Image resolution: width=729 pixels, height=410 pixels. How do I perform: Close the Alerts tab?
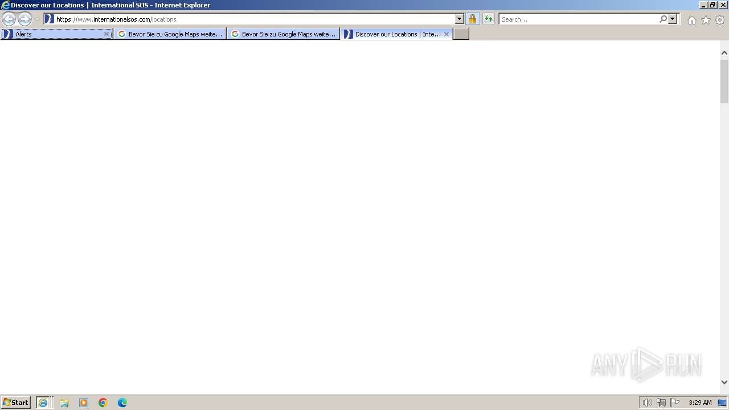(x=106, y=34)
